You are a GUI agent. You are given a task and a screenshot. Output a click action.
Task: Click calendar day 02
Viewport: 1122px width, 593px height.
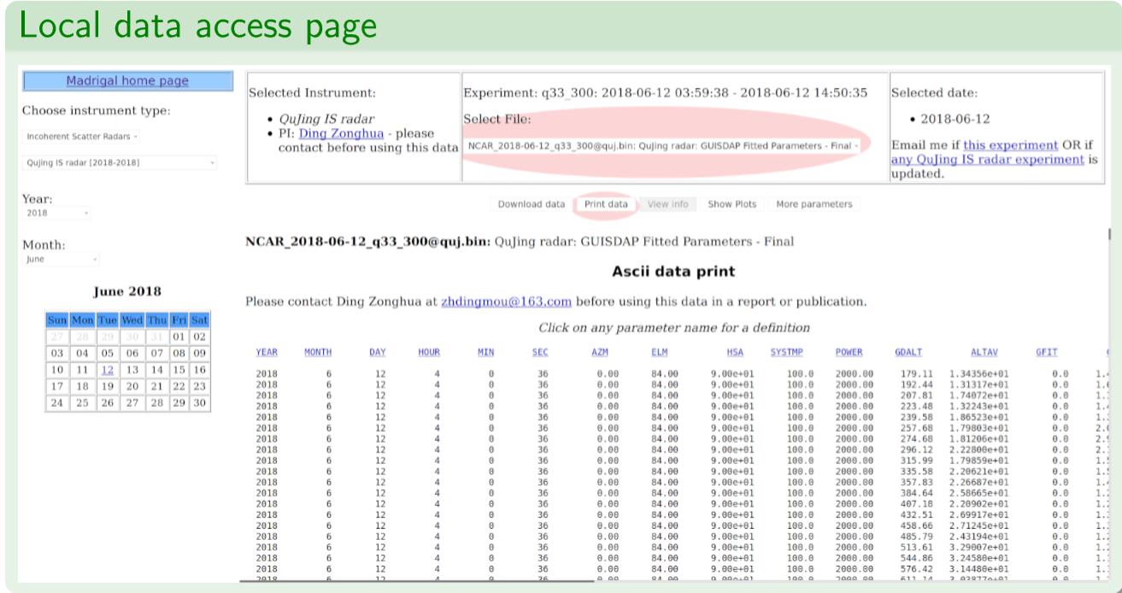click(x=200, y=338)
